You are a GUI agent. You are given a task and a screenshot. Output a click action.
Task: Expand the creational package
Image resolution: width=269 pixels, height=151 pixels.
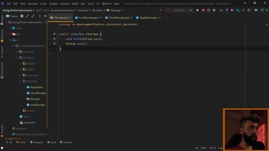click(17, 52)
